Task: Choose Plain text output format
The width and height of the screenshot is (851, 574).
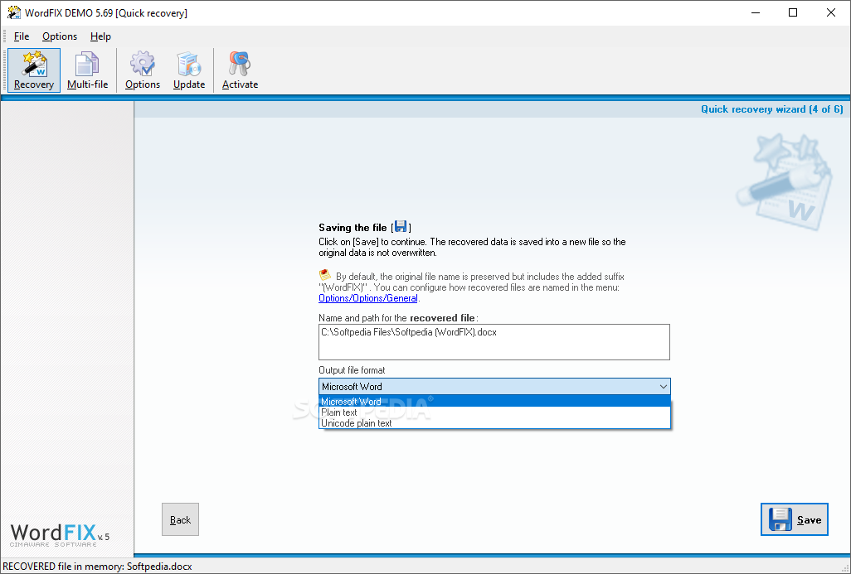Action: pyautogui.click(x=494, y=412)
